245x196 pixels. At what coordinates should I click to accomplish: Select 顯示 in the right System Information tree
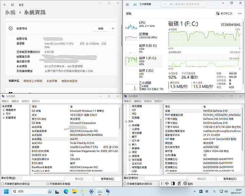(134, 137)
